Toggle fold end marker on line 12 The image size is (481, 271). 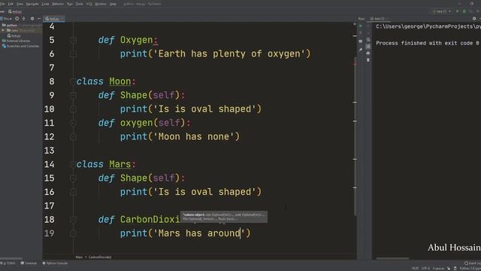73,137
